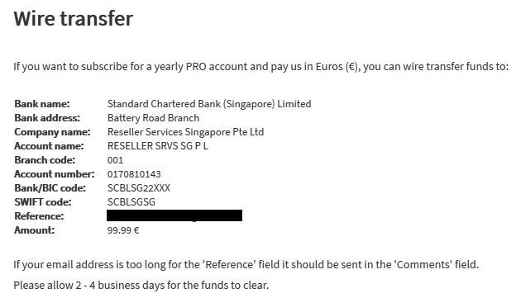516x298 pixels.
Task: Click the amount 99.99 €
Action: tap(123, 230)
